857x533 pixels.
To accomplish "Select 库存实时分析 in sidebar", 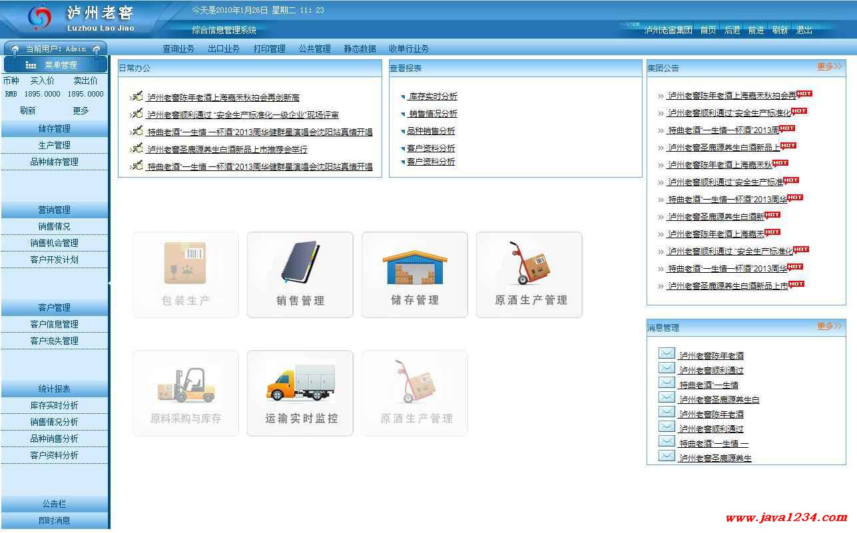I will [x=54, y=405].
